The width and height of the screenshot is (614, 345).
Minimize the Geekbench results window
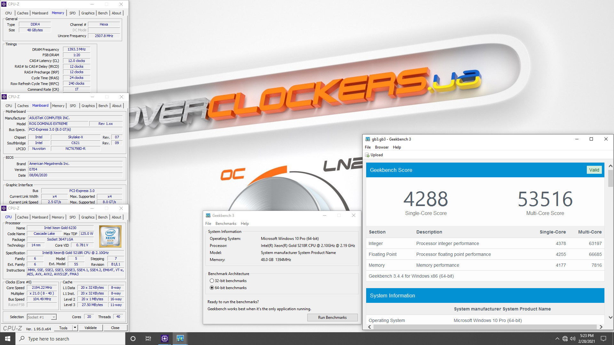pos(577,139)
